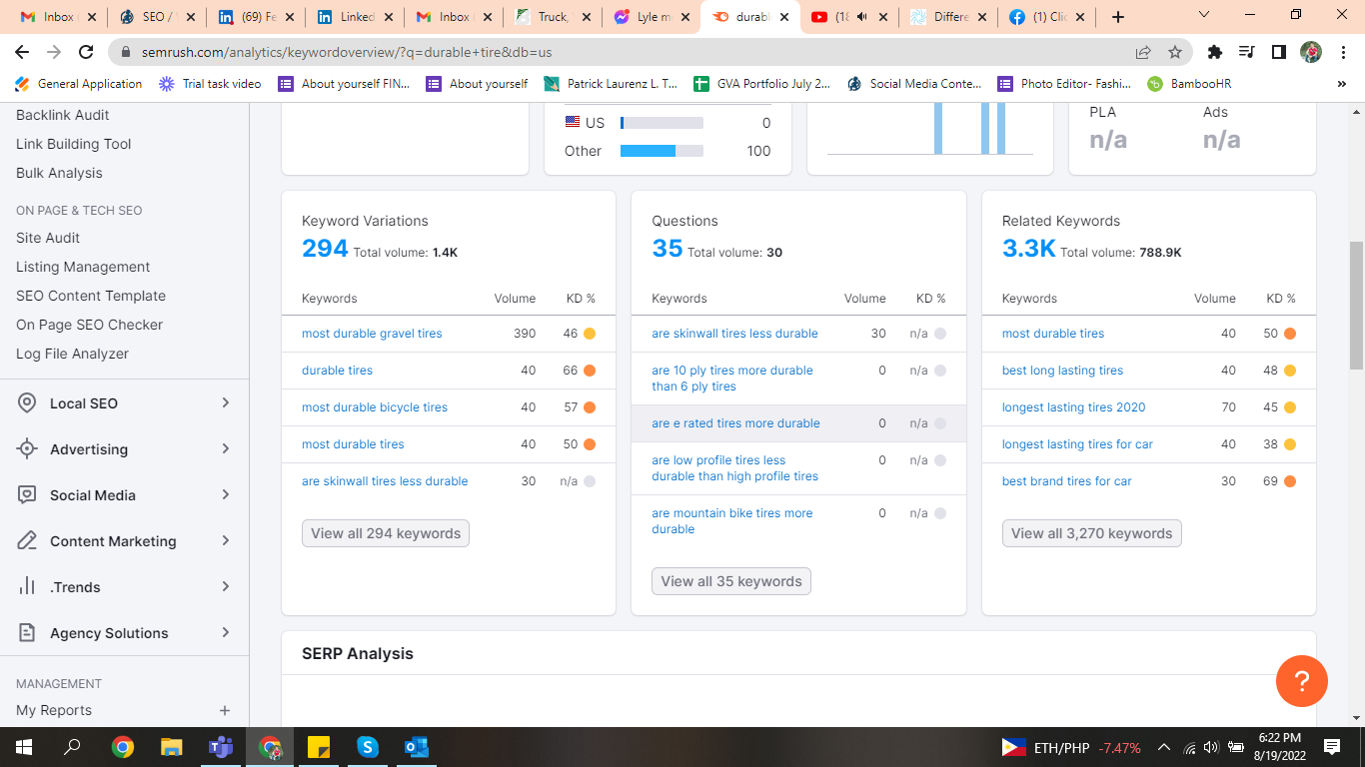Open the BambooHR bookmark
Screen dimensions: 1365x767
(x=1189, y=84)
